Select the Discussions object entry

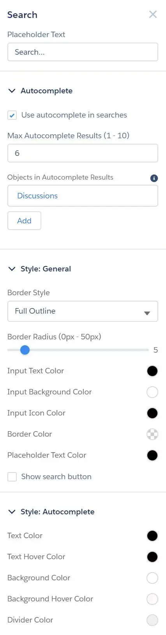pos(37,196)
